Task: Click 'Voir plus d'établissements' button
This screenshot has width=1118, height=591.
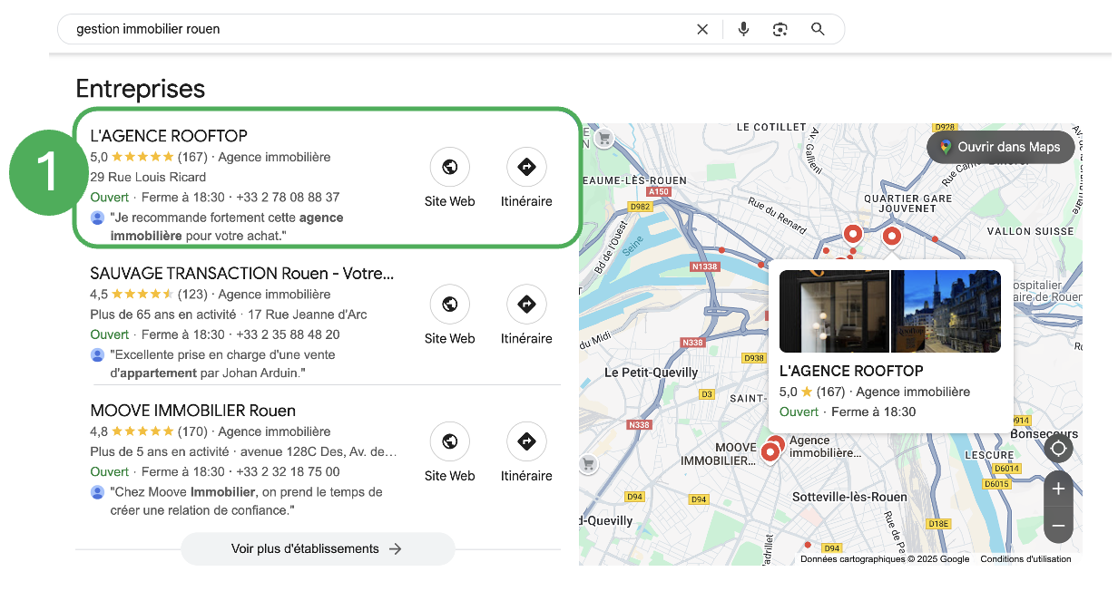Action: (x=317, y=548)
